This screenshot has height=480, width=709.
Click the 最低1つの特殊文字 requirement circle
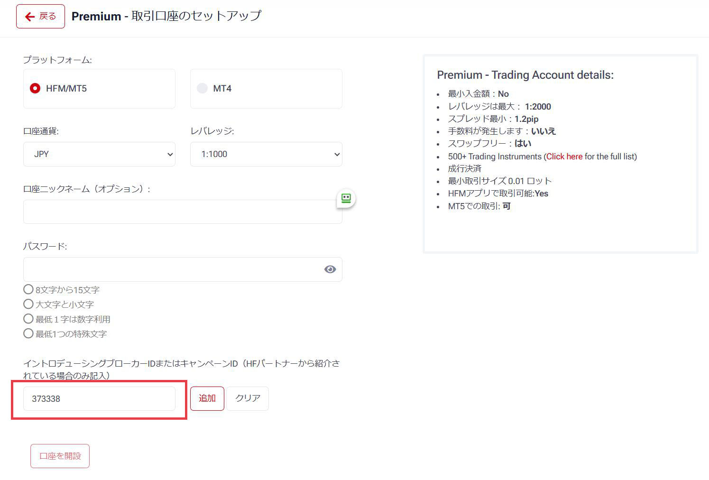28,333
